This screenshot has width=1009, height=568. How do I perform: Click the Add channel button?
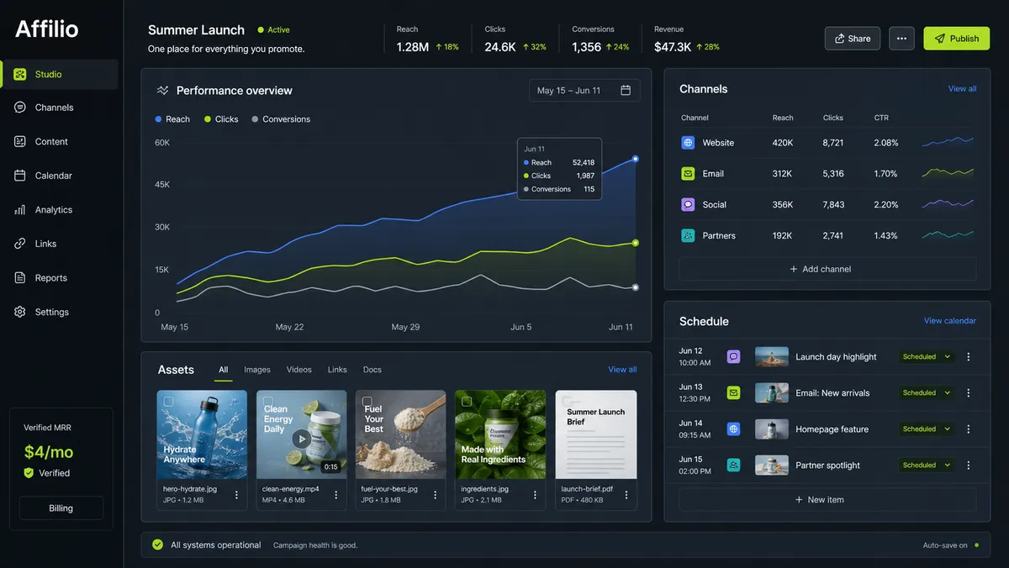827,269
